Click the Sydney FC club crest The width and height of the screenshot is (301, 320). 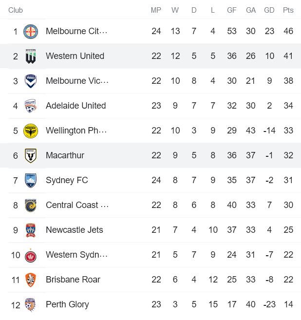pos(31,180)
